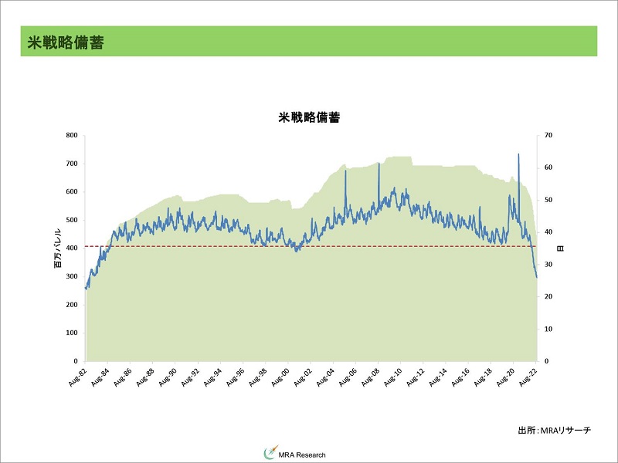The height and width of the screenshot is (463, 618).
Task: Click the "Aug-12" date label
Action: click(x=416, y=377)
